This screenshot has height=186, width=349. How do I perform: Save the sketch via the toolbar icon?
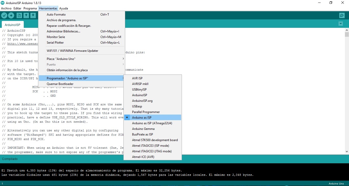pos(33,15)
